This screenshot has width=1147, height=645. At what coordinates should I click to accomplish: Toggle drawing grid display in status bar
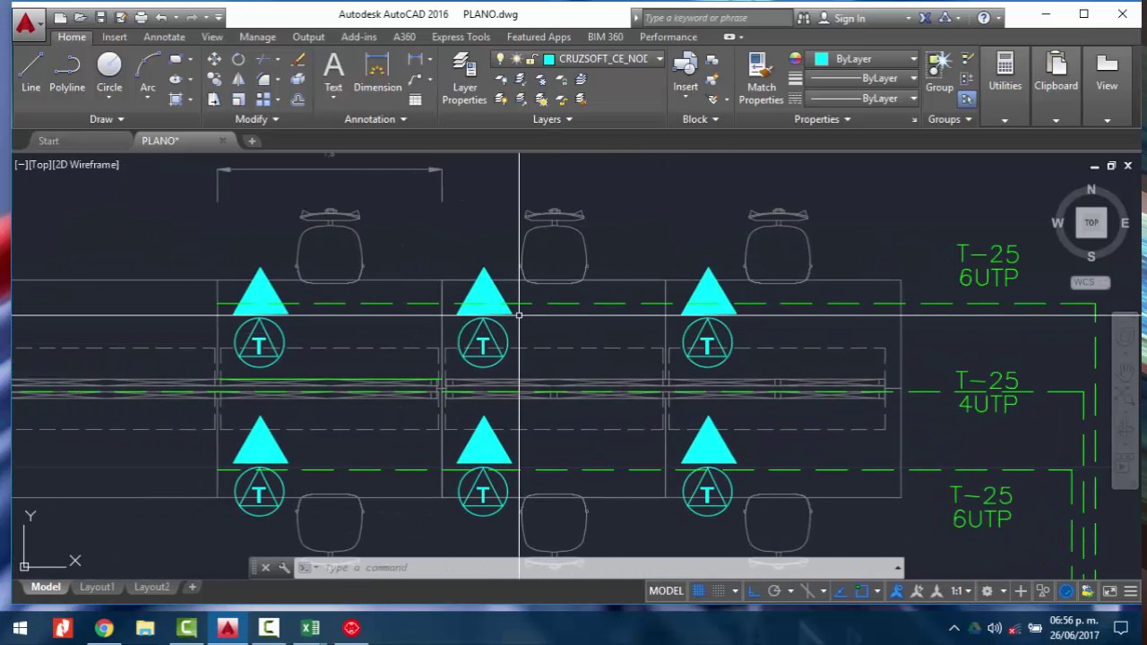(698, 590)
